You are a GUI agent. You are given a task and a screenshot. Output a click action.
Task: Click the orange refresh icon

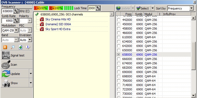[5, 47]
